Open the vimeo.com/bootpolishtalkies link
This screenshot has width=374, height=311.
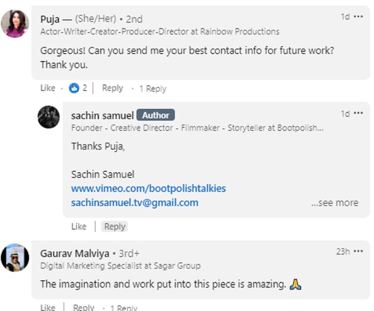tap(148, 188)
